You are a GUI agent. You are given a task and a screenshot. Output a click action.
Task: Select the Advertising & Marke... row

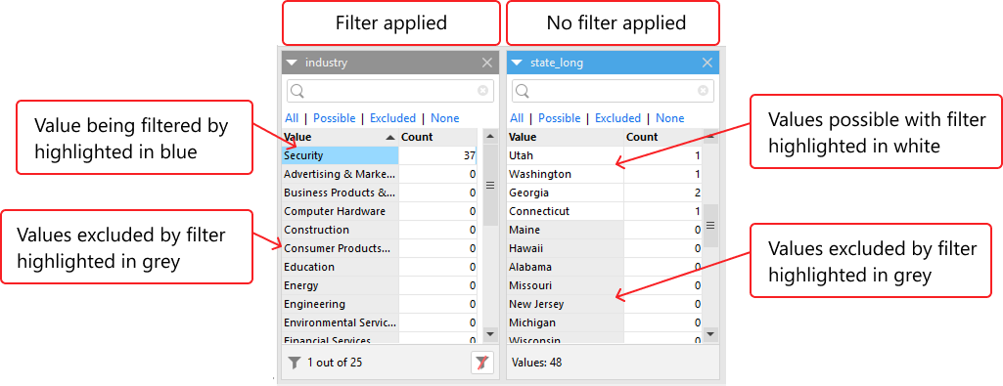click(341, 174)
